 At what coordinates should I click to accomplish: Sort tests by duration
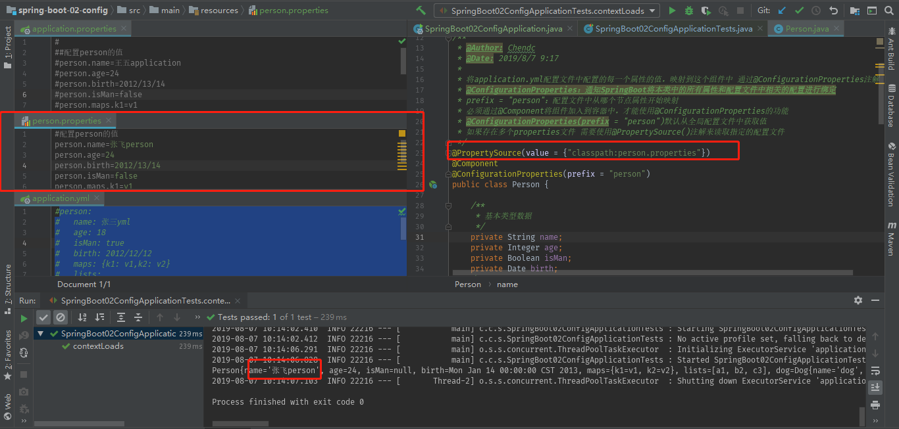(99, 317)
